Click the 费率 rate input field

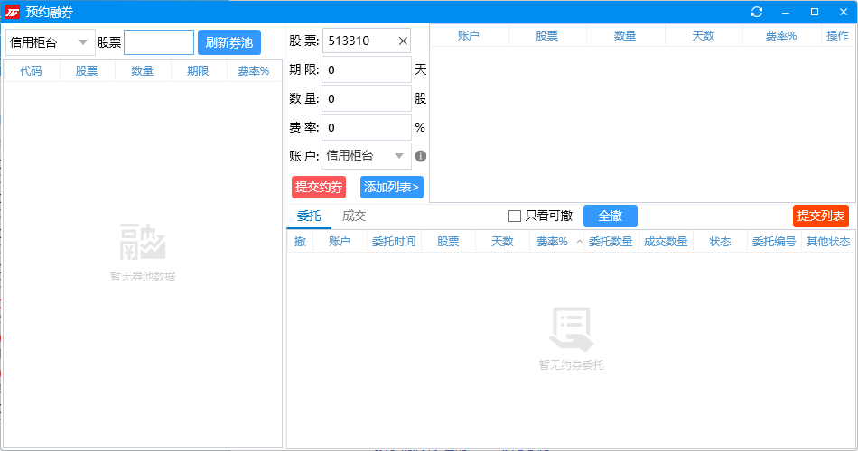[x=367, y=127]
